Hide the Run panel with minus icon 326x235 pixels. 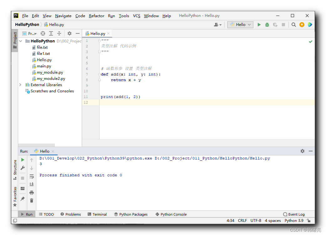311,151
